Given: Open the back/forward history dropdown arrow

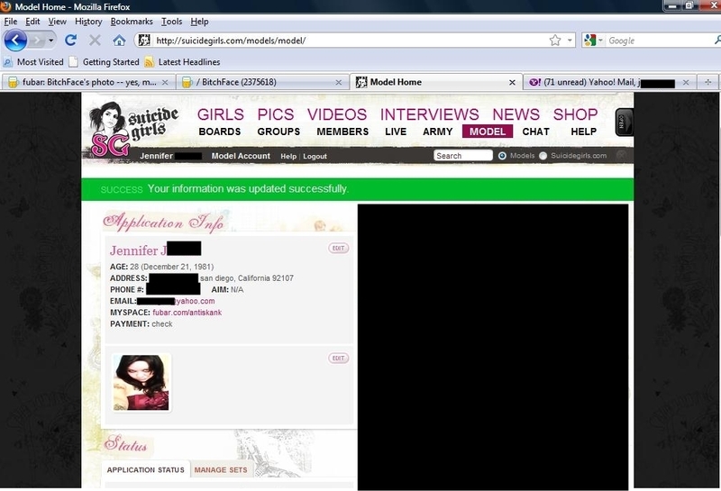Looking at the screenshot, I should click(51, 41).
